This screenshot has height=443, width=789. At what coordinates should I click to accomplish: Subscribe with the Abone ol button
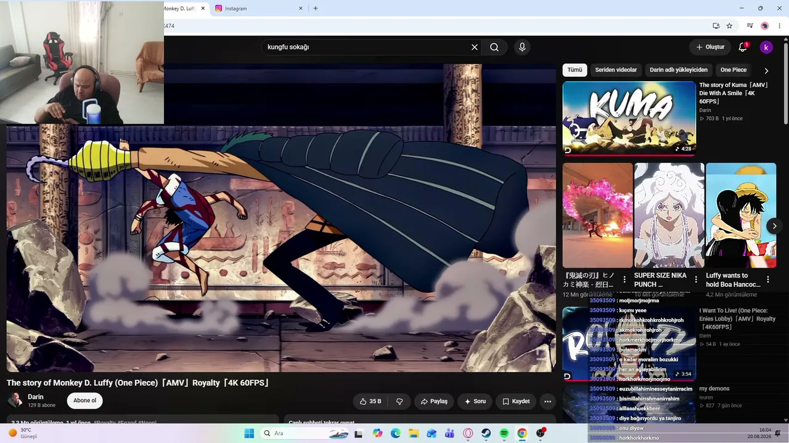point(84,401)
